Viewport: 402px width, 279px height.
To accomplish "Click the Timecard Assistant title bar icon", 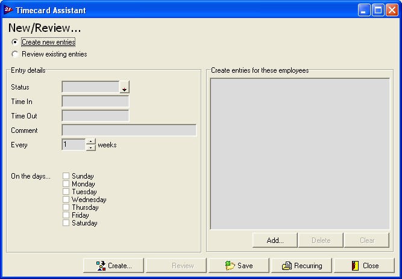I will 8,10.
